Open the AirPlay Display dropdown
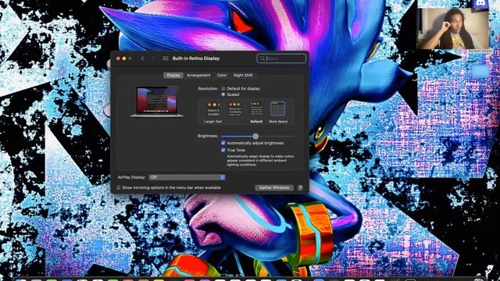The width and height of the screenshot is (500, 281). 187,177
